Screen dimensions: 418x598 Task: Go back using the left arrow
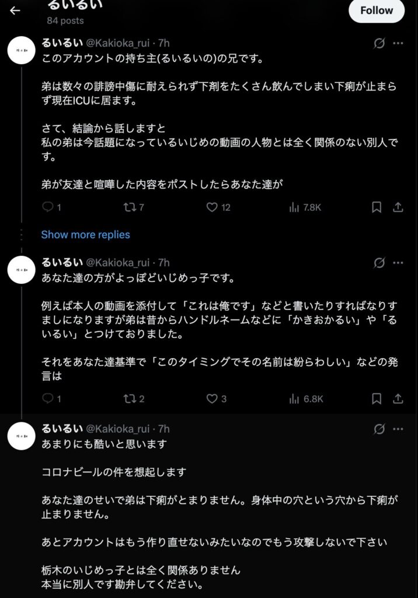click(15, 11)
